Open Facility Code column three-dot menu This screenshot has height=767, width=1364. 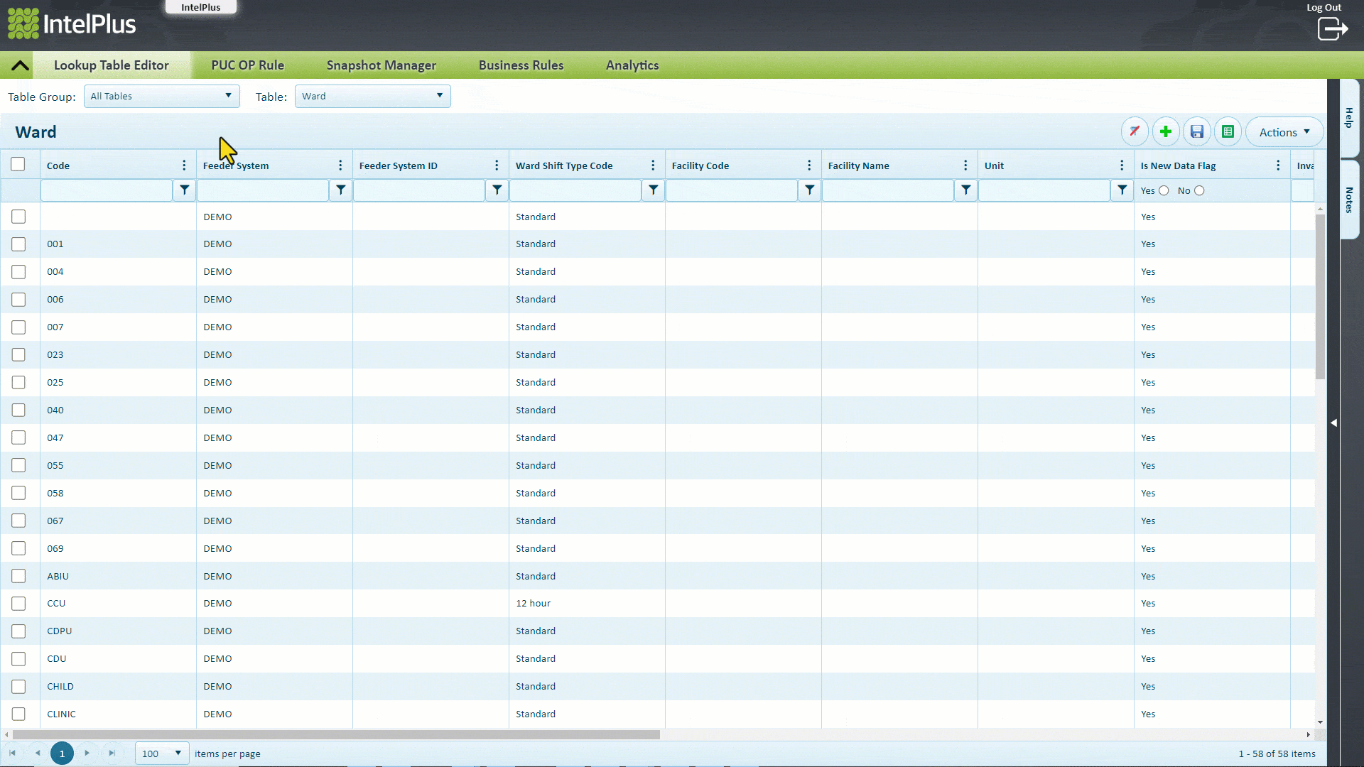pos(809,165)
